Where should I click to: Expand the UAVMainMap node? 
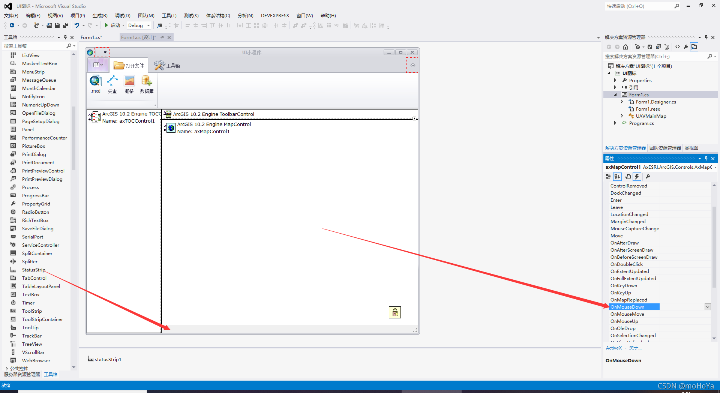point(622,116)
